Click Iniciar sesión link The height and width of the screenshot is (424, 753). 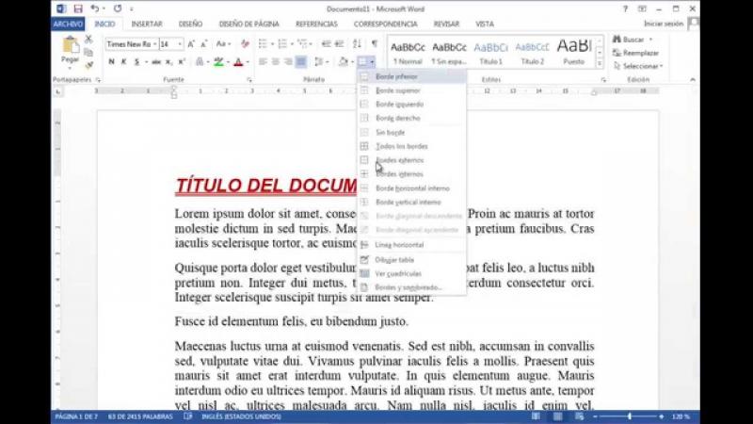pyautogui.click(x=664, y=24)
